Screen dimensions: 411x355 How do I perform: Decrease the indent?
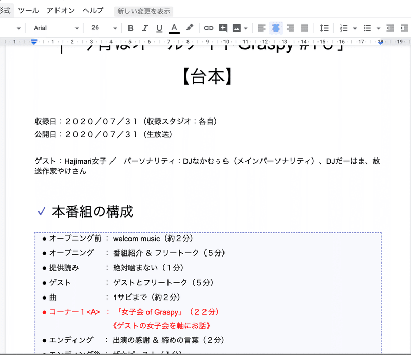tap(390, 28)
